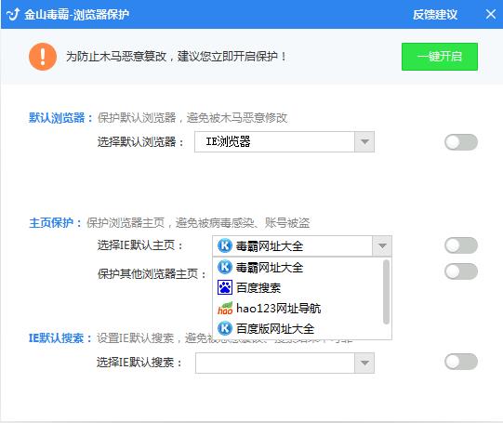Click the orange exclamation warning icon
This screenshot has height=423, width=503.
[43, 57]
